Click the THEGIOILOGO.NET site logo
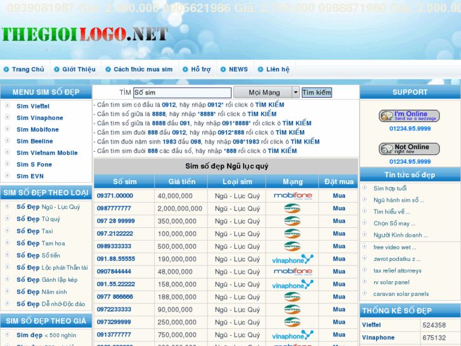Image resolution: width=461 pixels, height=346 pixels. [85, 34]
